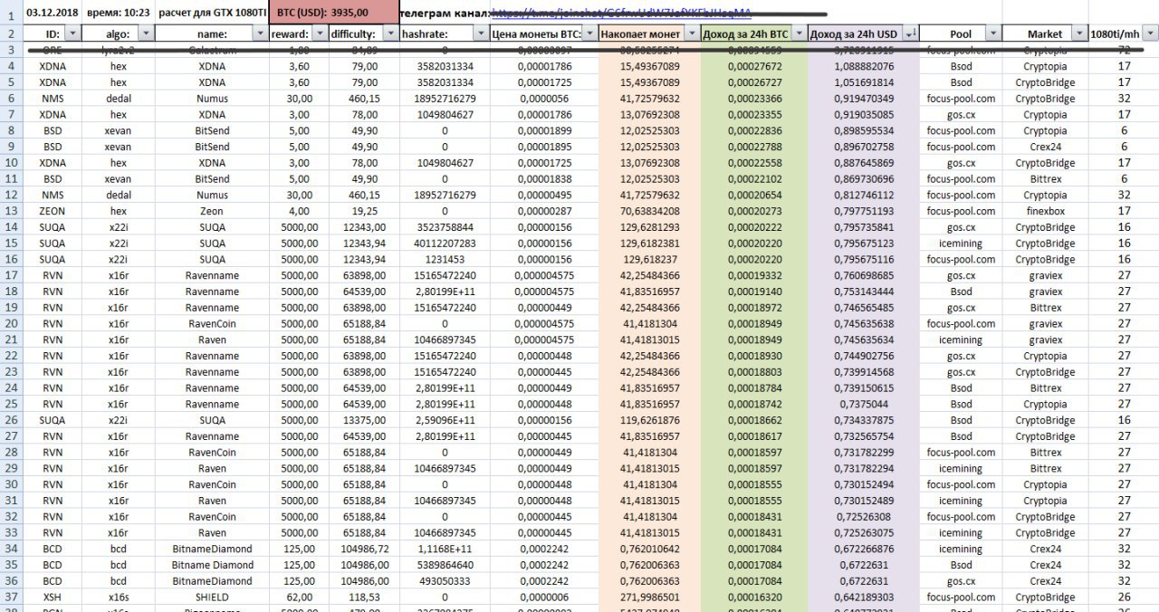Select the hashrate 493050333

(x=444, y=581)
